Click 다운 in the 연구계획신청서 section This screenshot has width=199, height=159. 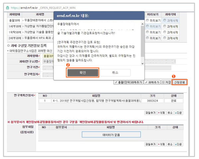(178, 113)
